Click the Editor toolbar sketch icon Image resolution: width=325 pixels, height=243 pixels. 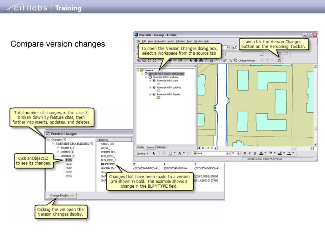pos(235,47)
